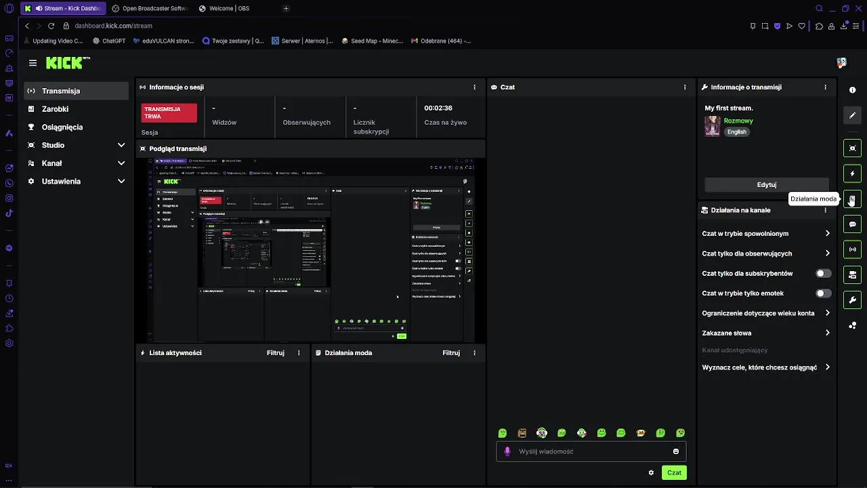Screen dimensions: 867x488
Task: Open the info icon in right toolbar
Action: 852,90
